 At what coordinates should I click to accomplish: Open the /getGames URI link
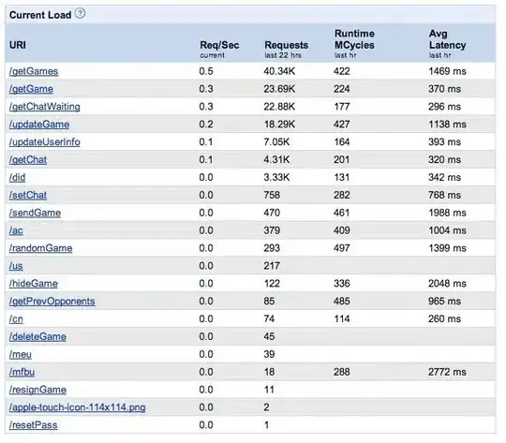[34, 71]
